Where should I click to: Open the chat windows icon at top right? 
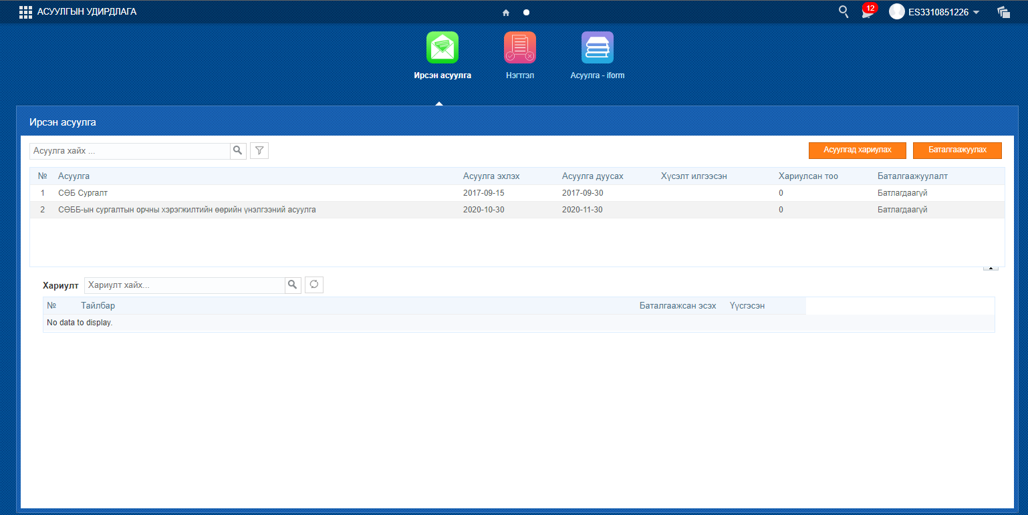click(x=1003, y=12)
